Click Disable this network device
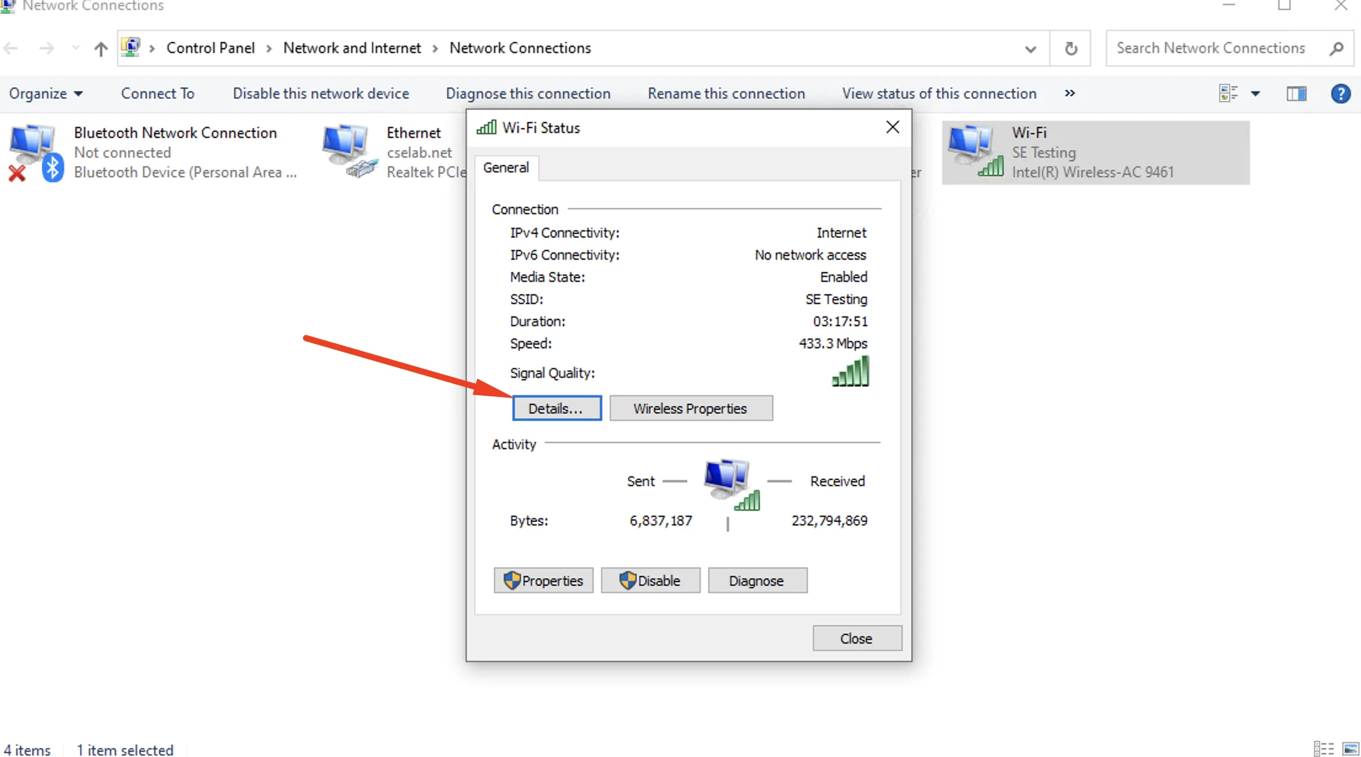Viewport: 1361px width, 757px height. pyautogui.click(x=321, y=94)
